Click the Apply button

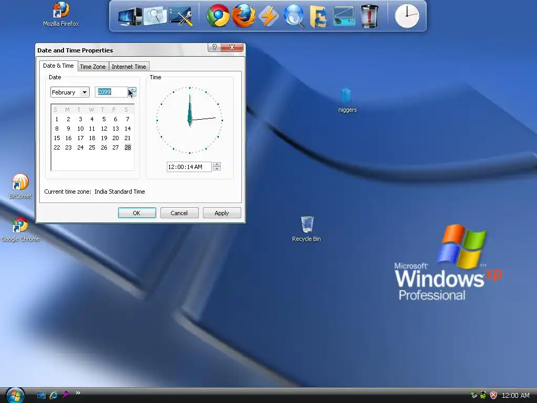[222, 213]
